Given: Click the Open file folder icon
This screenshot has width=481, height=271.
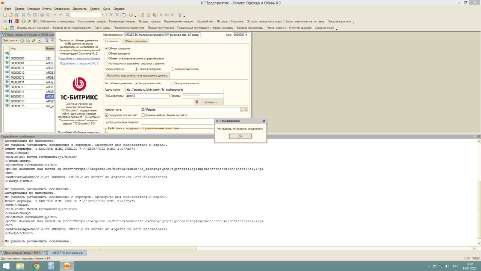Looking at the screenshot, I should 11,15.
